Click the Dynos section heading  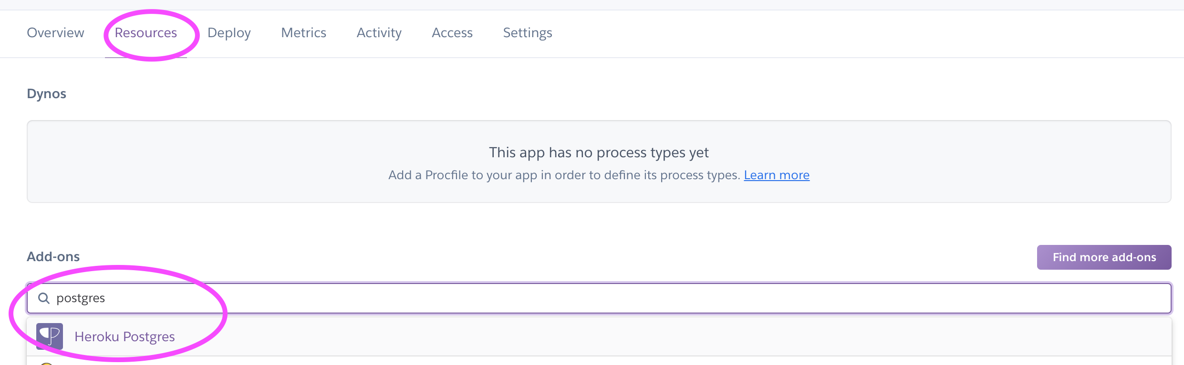[x=46, y=93]
